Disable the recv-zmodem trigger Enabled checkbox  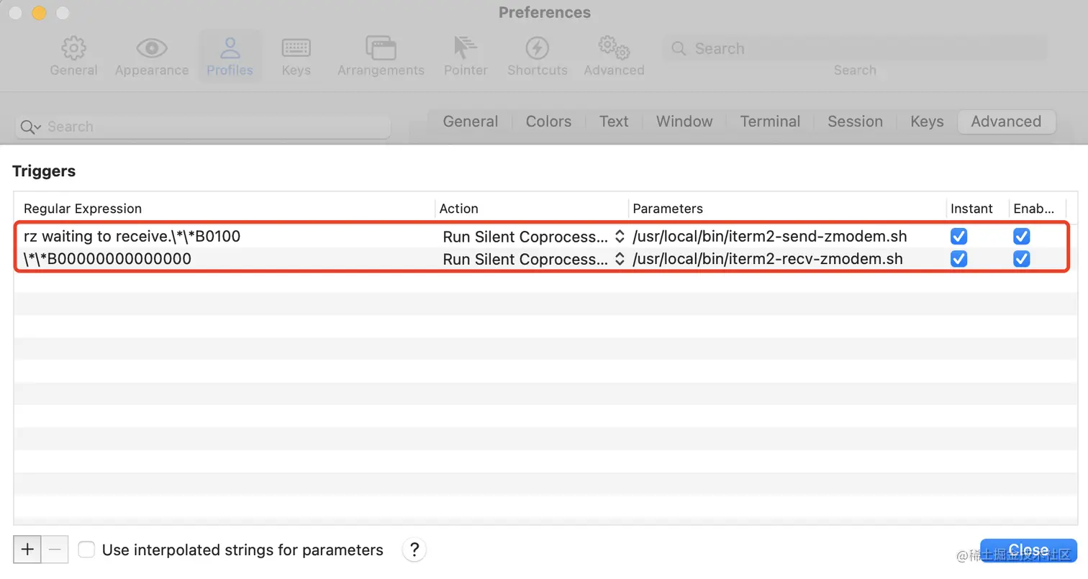click(x=1021, y=259)
